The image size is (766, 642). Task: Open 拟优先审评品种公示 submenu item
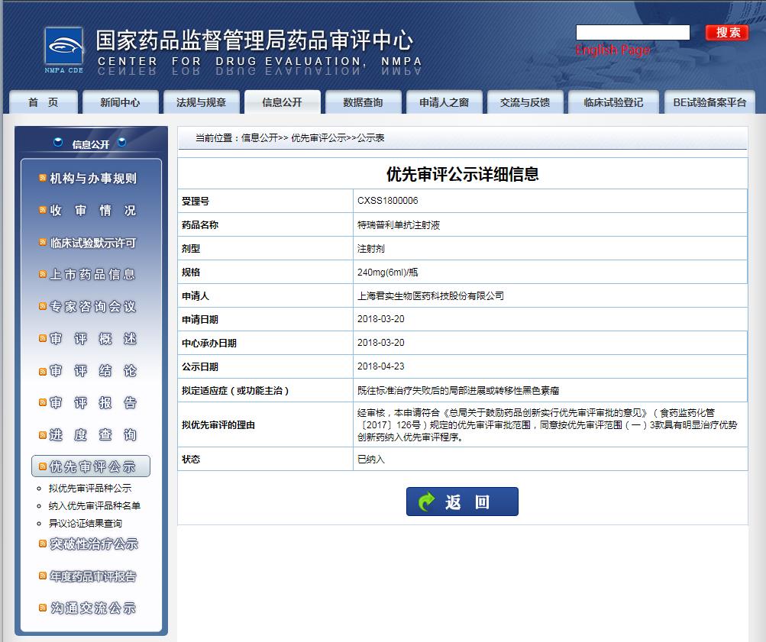point(89,488)
